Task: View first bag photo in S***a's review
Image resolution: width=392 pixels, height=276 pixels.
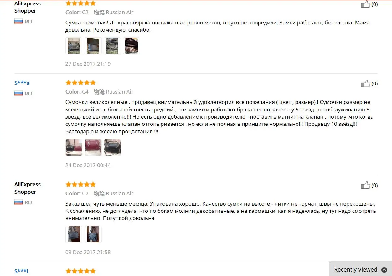Action: (74, 147)
